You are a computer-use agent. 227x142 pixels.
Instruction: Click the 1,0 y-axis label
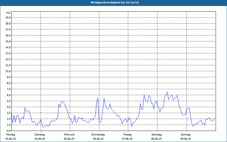[9, 125]
